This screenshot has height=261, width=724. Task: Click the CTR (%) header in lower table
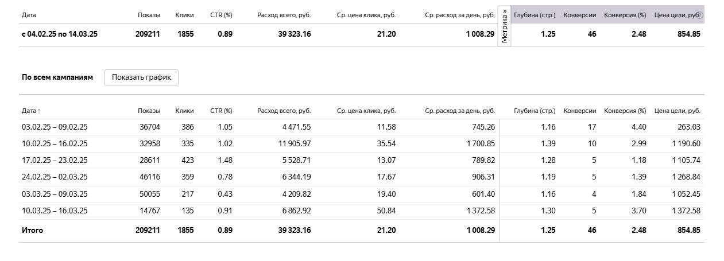[221, 111]
